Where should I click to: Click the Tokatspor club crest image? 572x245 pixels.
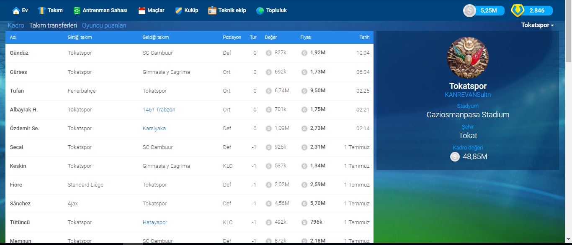tap(468, 58)
